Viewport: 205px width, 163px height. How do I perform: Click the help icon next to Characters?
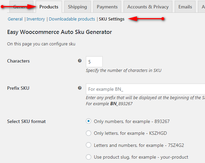tap(80, 61)
